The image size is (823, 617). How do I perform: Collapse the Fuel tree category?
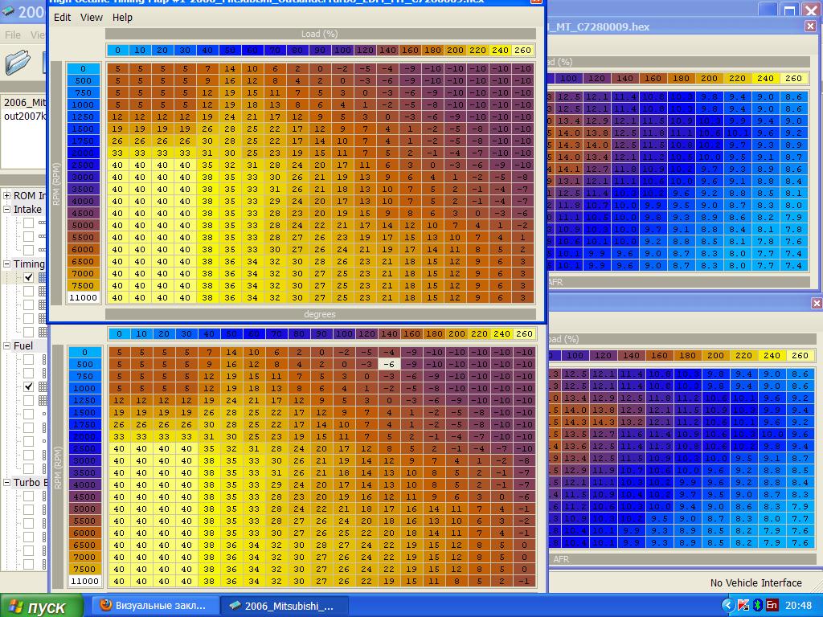tap(7, 346)
